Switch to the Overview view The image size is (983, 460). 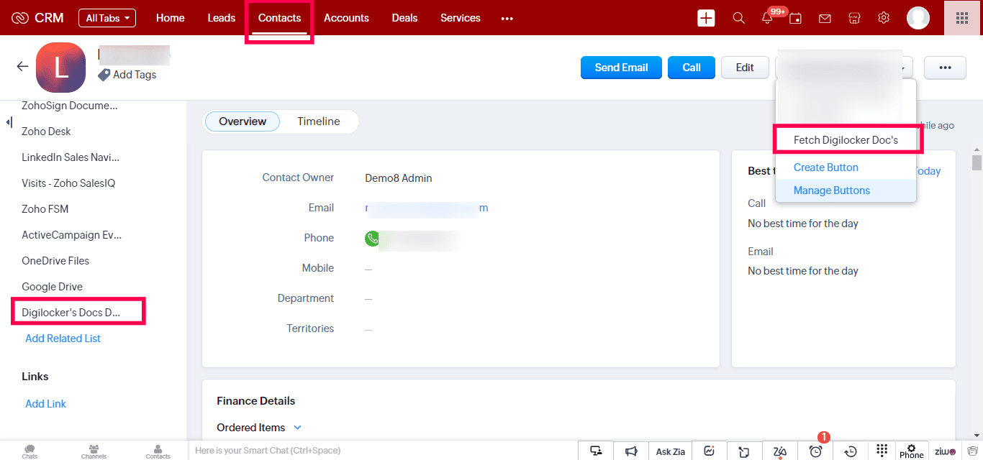point(243,121)
